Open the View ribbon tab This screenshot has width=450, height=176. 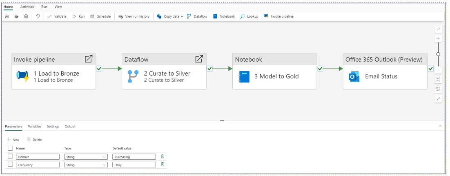pyautogui.click(x=58, y=7)
